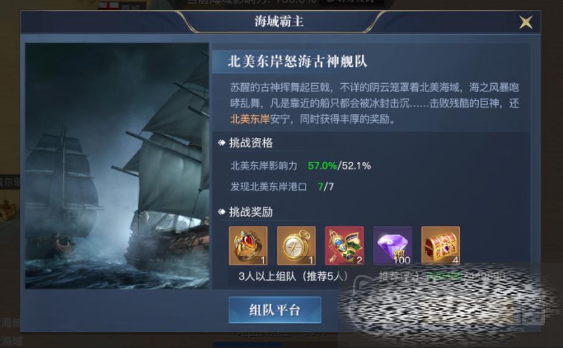The image size is (563, 348).
Task: Tap the 发现北美东岸港口 7/7 requirement
Action: pos(282,187)
